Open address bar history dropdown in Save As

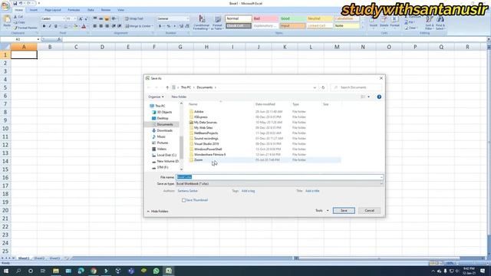[315, 87]
